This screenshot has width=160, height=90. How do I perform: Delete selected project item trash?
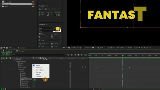tap(18, 48)
